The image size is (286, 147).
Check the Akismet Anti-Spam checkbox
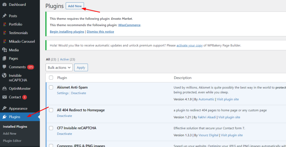click(x=51, y=87)
